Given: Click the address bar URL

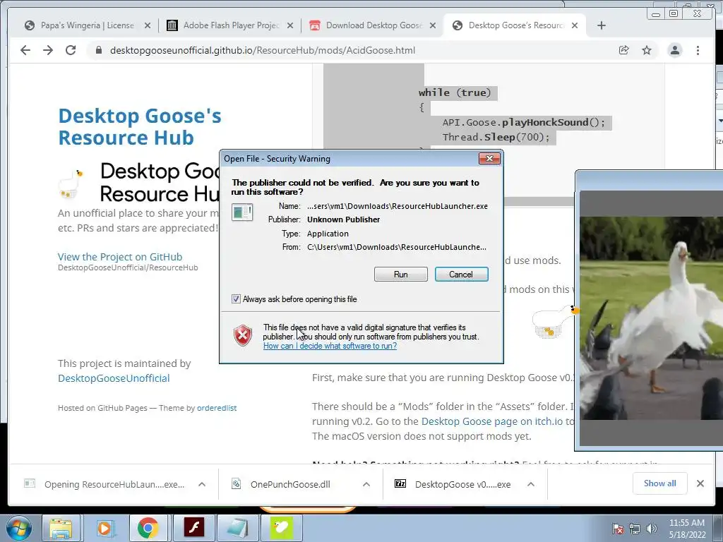Looking at the screenshot, I should tap(263, 50).
